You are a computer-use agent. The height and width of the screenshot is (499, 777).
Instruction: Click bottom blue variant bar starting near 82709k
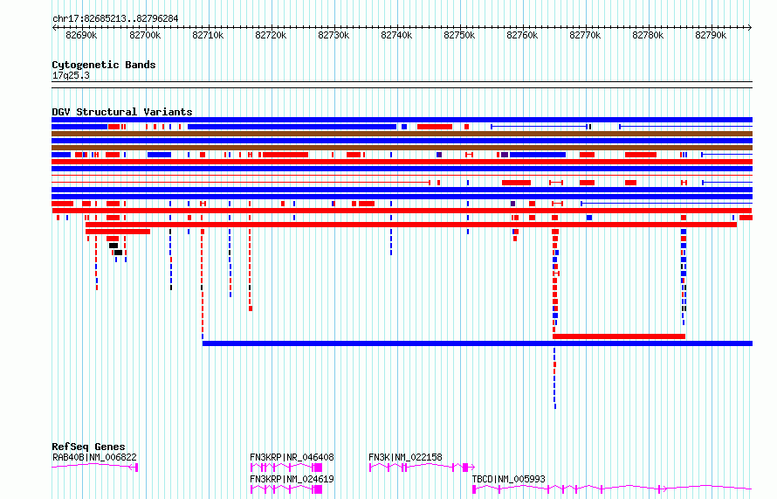(478, 343)
